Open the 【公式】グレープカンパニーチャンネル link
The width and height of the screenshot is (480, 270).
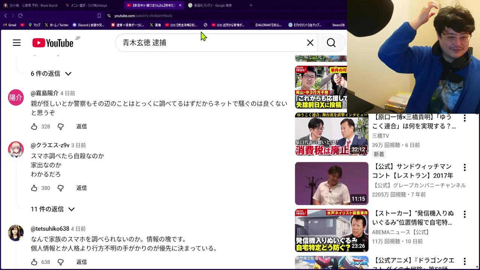pyautogui.click(x=419, y=185)
